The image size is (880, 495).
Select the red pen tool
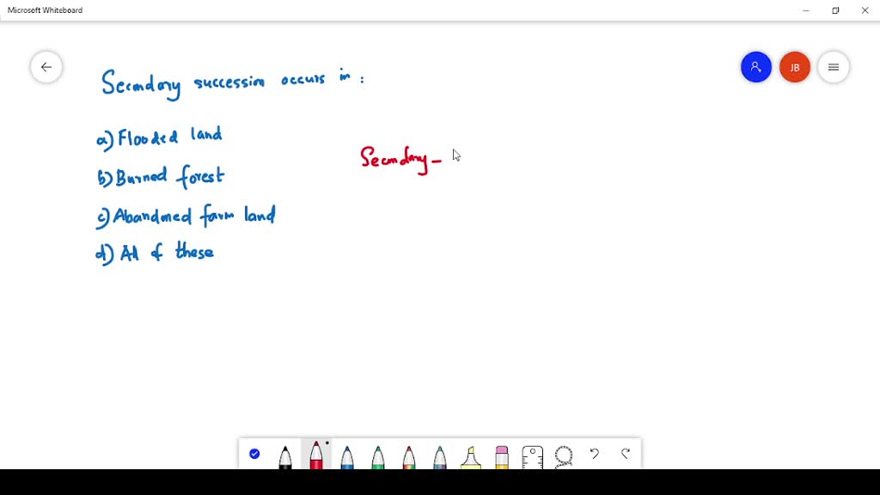click(316, 455)
